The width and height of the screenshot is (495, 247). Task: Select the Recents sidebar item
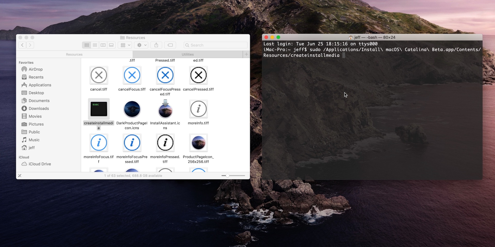click(x=36, y=77)
